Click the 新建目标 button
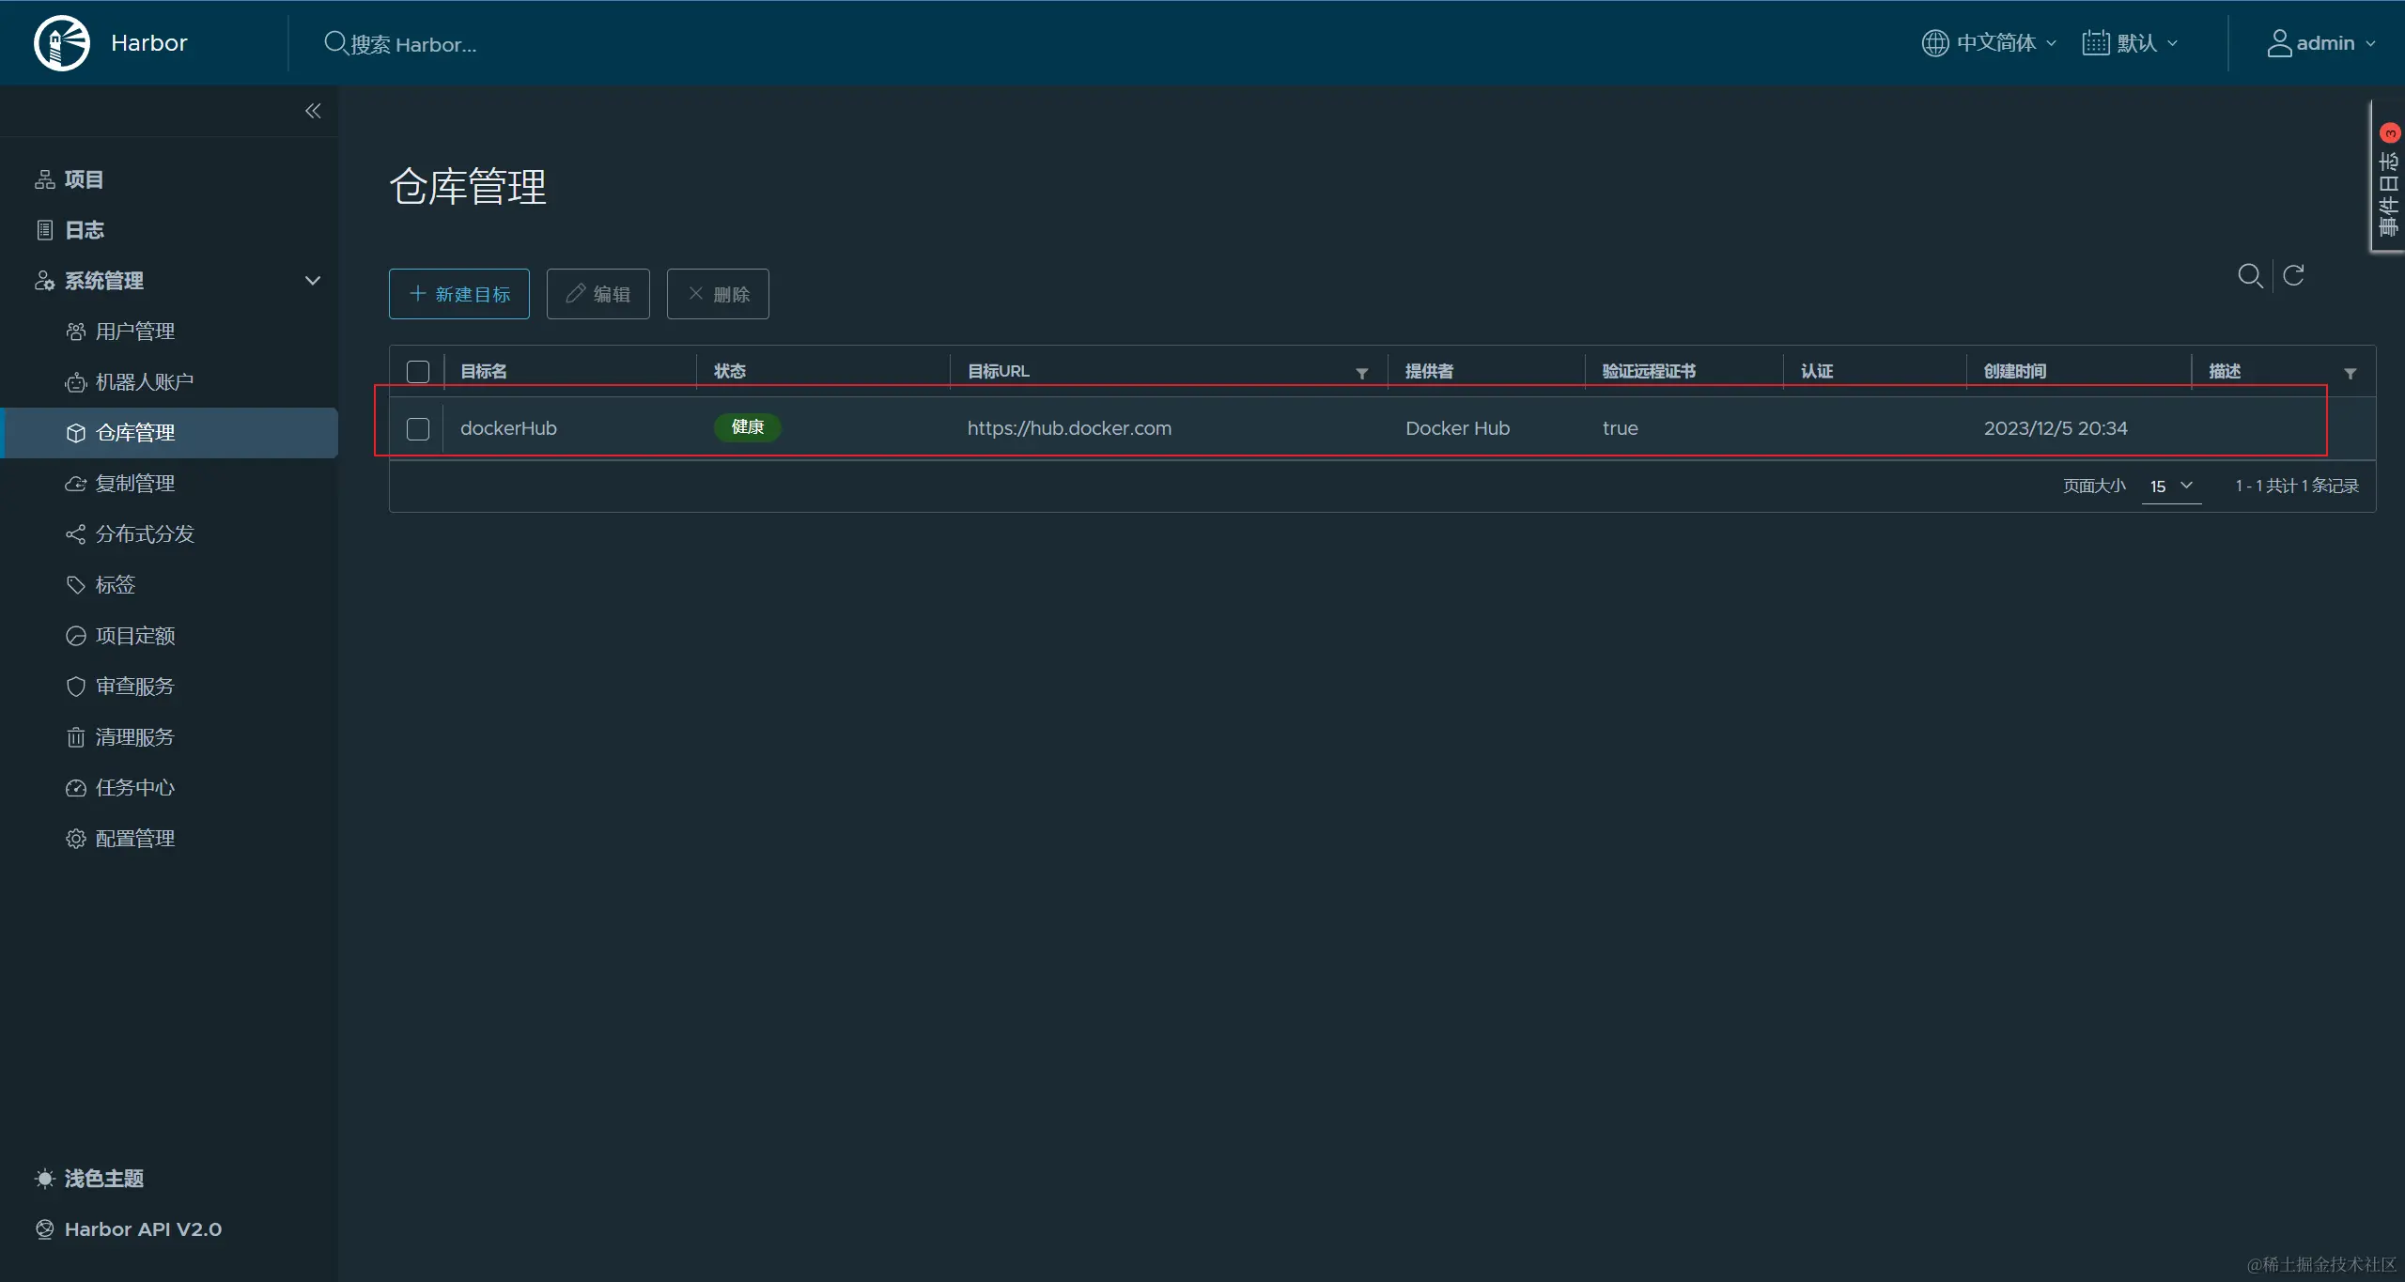Viewport: 2405px width, 1282px height. 459,294
